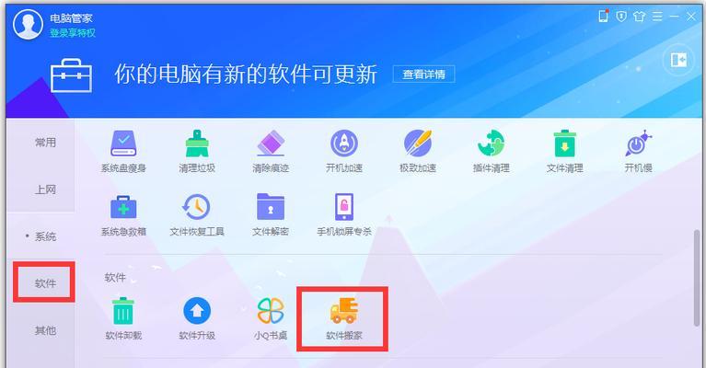Open the main menu hamburger icon
Viewport: 706px width, 368px height.
point(657,17)
